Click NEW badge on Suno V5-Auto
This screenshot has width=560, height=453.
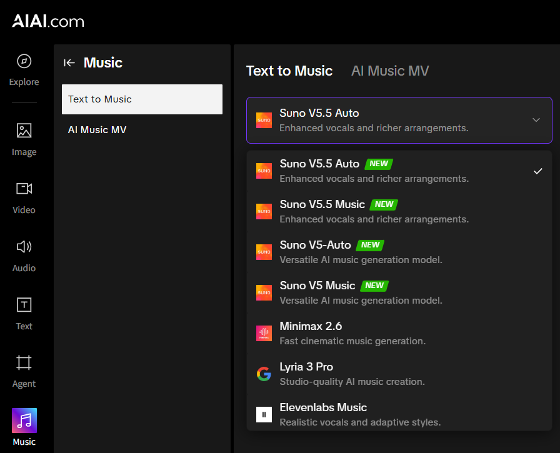pos(371,245)
